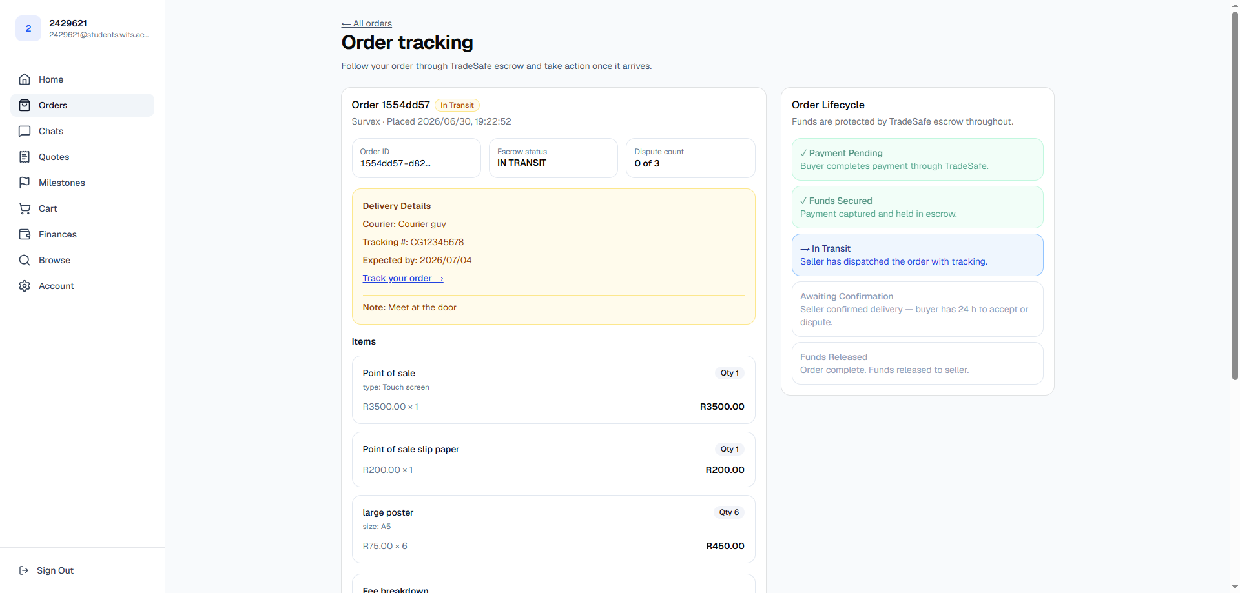Viewport: 1240px width, 593px height.
Task: Click the Awaiting Confirmation lifecycle step
Action: (917, 309)
